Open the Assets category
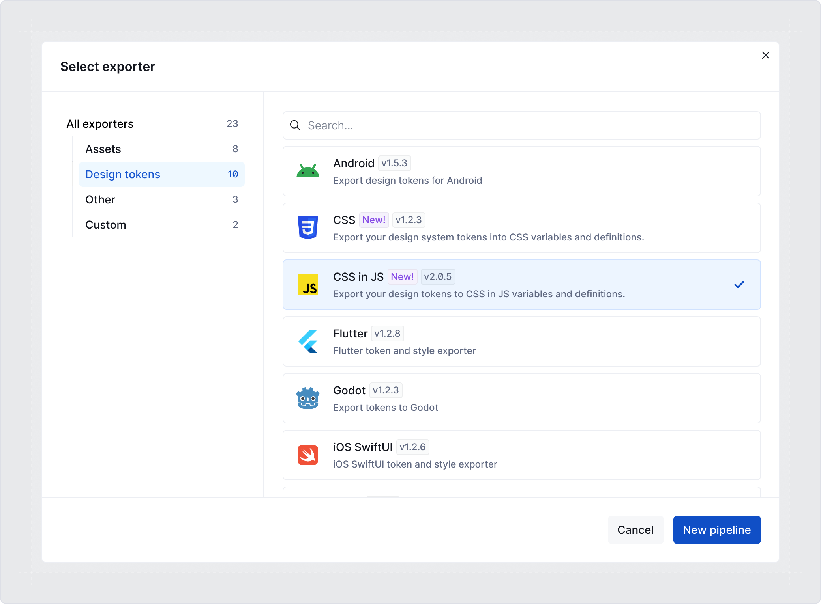The width and height of the screenshot is (821, 604). pos(103,149)
